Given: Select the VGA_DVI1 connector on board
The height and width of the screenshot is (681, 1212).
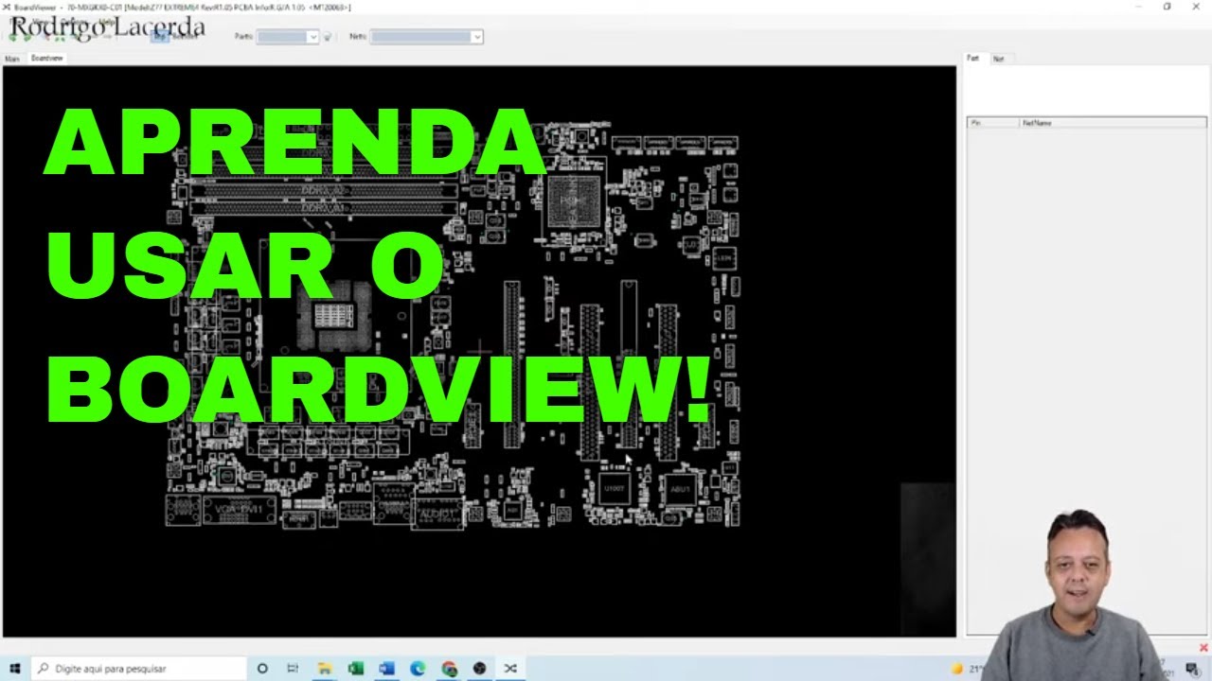Looking at the screenshot, I should pyautogui.click(x=239, y=510).
